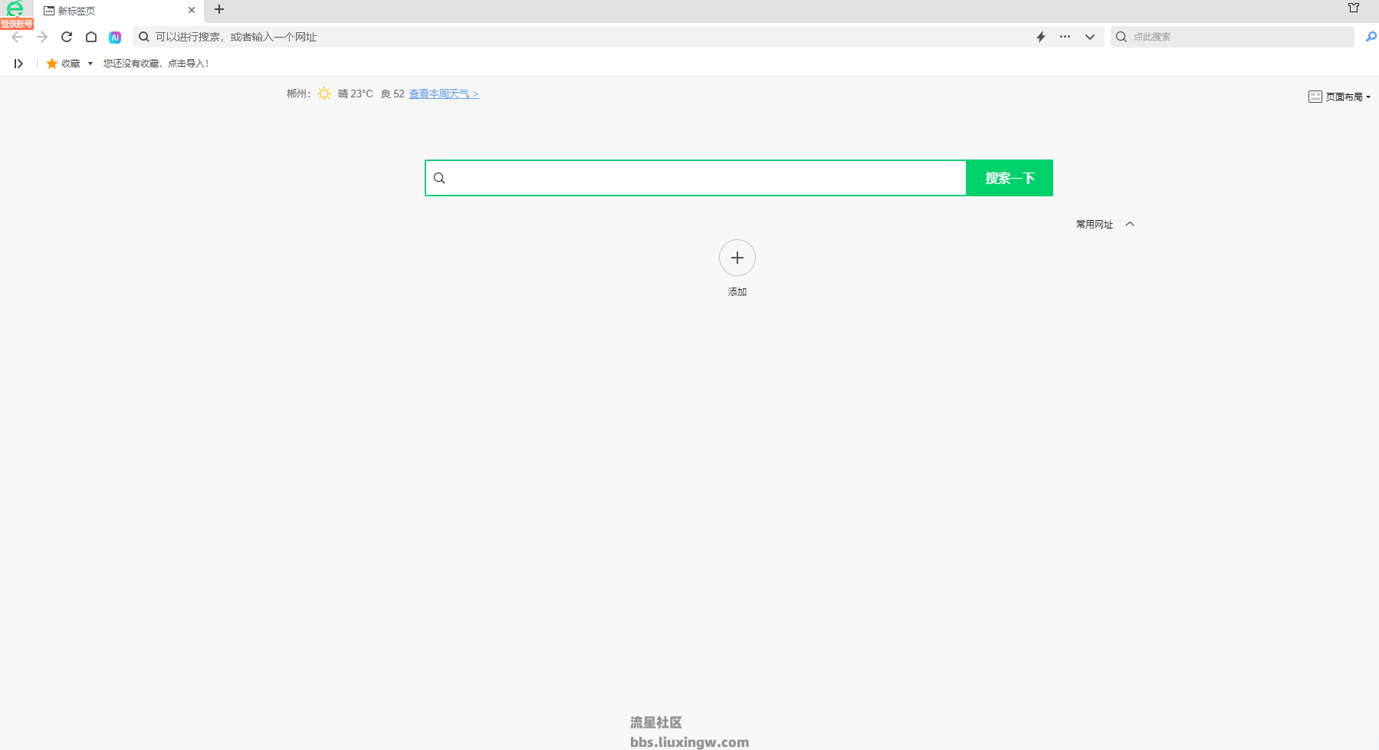Launch the AI assistant icon

(115, 37)
